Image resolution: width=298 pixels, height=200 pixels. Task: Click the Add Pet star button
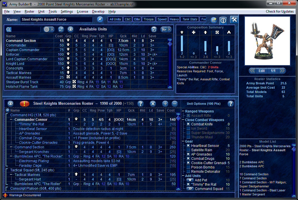point(190,180)
